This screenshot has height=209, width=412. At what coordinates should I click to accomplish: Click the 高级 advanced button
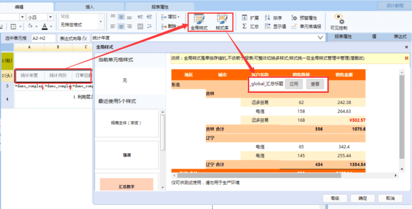[x=334, y=198]
